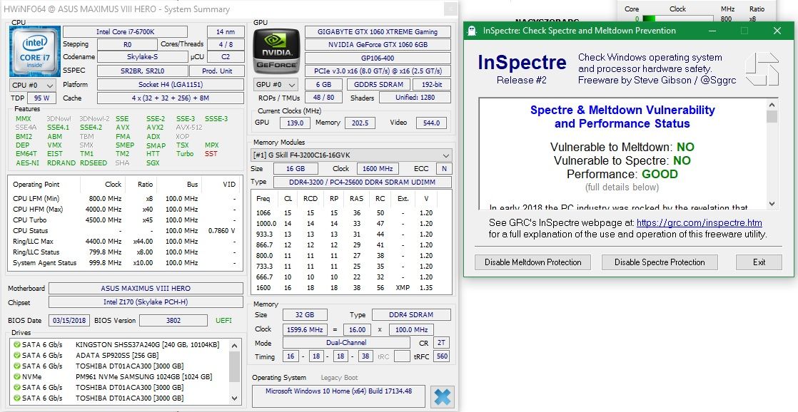Image resolution: width=798 pixels, height=412 pixels.
Task: Click the TDP 95 W field
Action: pos(41,98)
